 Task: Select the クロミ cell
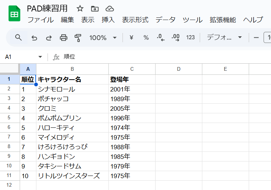pos(72,109)
